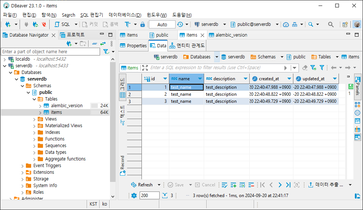Click the Grid view icon on the left strip
Screen dimensions: 363x210
(123, 87)
